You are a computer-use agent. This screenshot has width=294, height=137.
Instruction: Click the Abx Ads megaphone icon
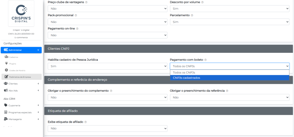(6, 90)
